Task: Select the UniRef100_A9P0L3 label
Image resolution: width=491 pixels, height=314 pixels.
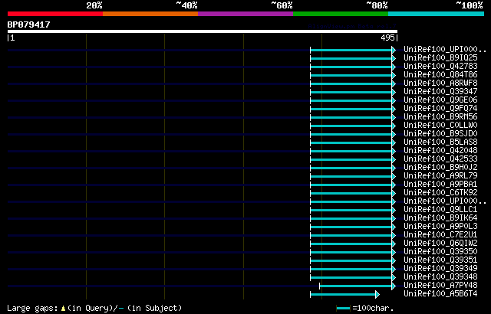Action: (x=440, y=227)
